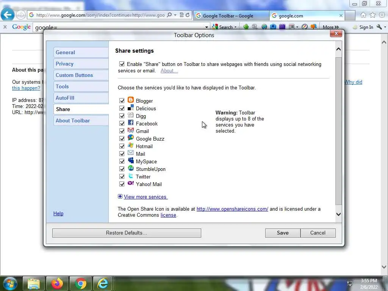Click the compatibility view icon in address bar
The width and height of the screenshot is (388, 291).
181,15
